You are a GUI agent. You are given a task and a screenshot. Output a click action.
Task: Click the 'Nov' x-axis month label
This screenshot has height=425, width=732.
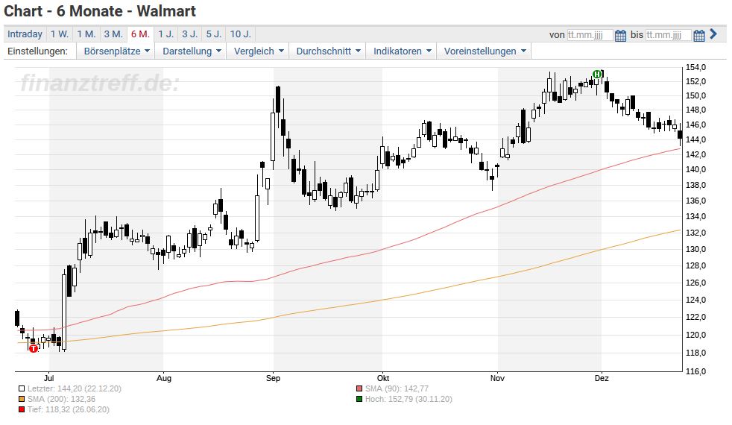coord(498,378)
